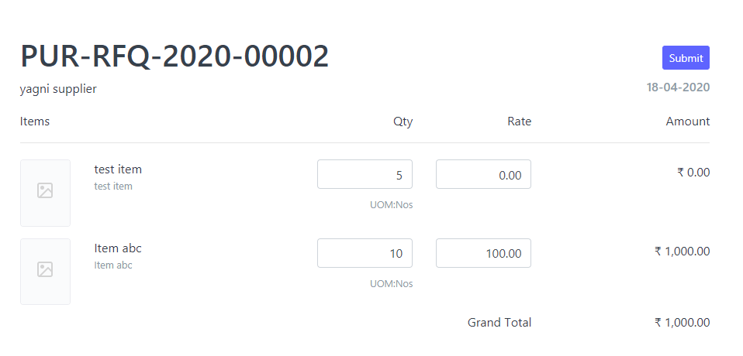Click the yagni supplier label
This screenshot has height=356, width=743.
coord(58,89)
